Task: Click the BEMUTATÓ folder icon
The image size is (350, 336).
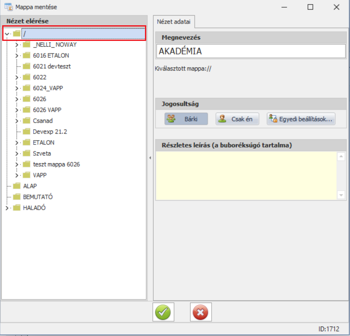Action: 17,197
